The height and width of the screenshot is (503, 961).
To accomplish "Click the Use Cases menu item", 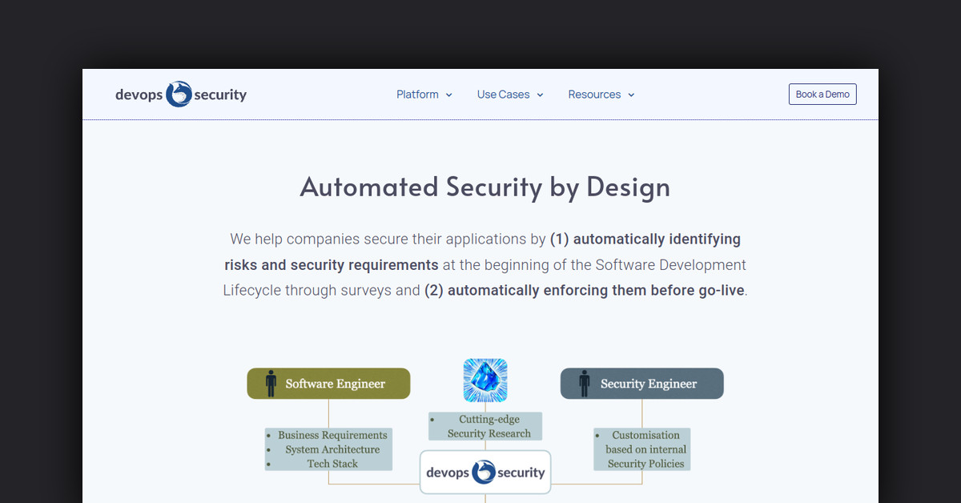I will click(x=503, y=94).
